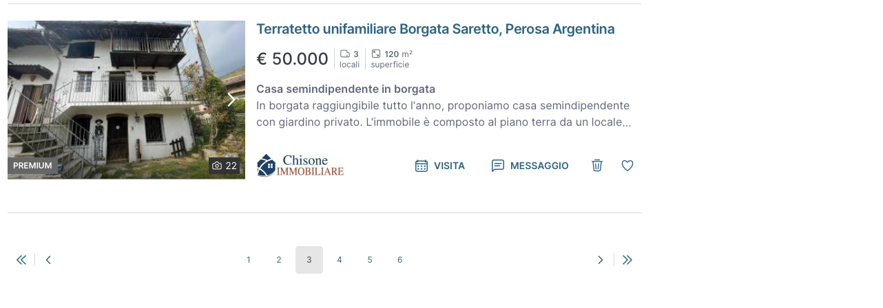This screenshot has width=883, height=308.
Task: Request a visit with VISITA button
Action: [439, 166]
